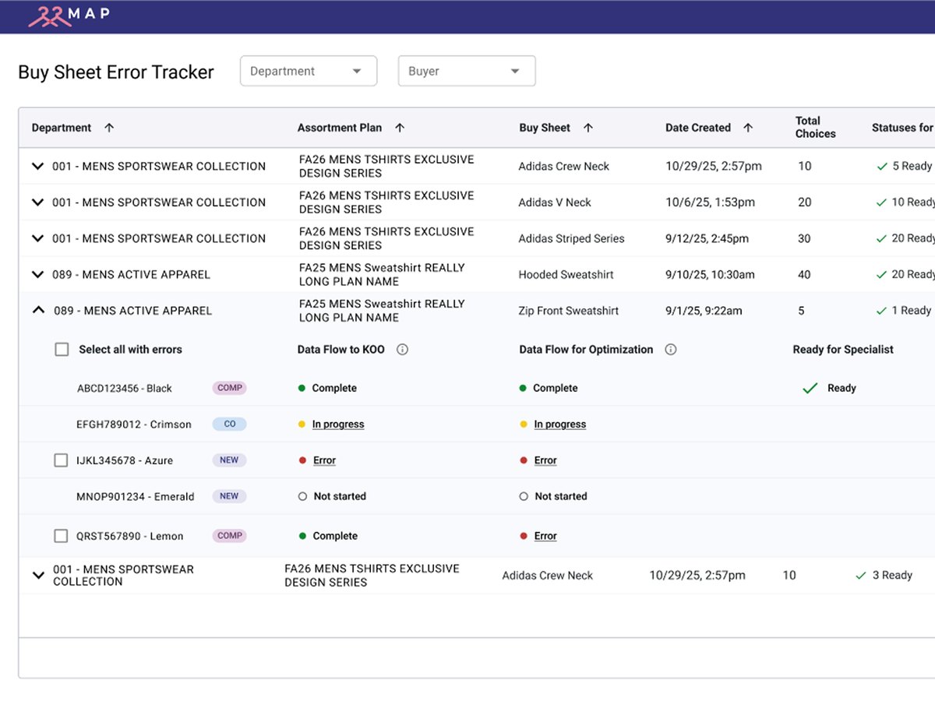
Task: Click the NEW badge on IJKL345678 - Azure
Action: point(229,460)
